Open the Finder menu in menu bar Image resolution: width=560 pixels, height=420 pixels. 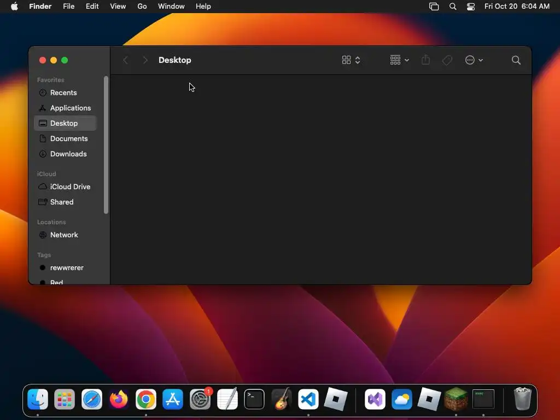click(40, 7)
